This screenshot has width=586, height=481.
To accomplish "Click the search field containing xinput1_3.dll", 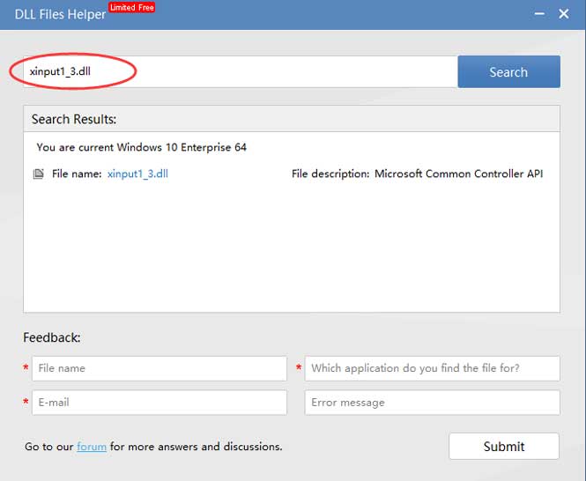I will [x=241, y=71].
